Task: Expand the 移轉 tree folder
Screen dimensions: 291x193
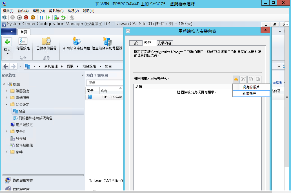Action: click(7, 152)
